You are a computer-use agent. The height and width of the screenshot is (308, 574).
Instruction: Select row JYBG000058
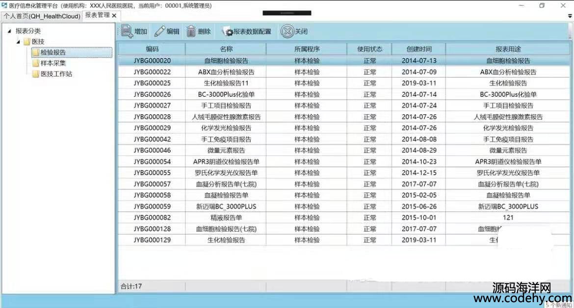pyautogui.click(x=344, y=195)
